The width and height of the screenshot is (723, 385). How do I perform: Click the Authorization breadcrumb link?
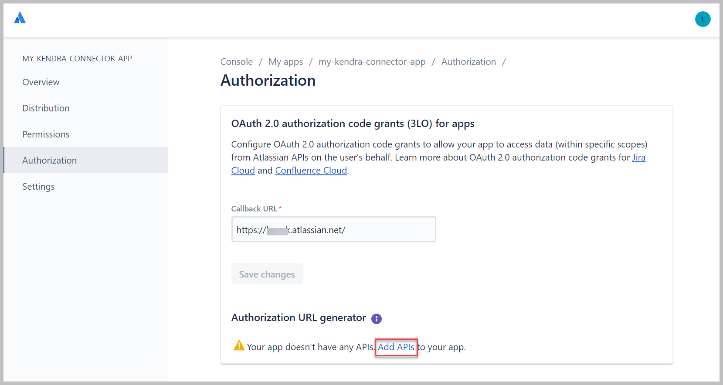pyautogui.click(x=468, y=62)
